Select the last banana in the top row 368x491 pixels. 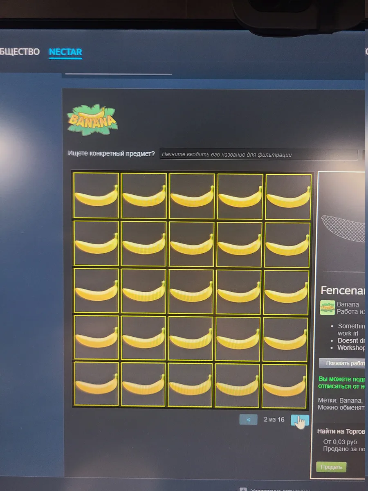[288, 197]
